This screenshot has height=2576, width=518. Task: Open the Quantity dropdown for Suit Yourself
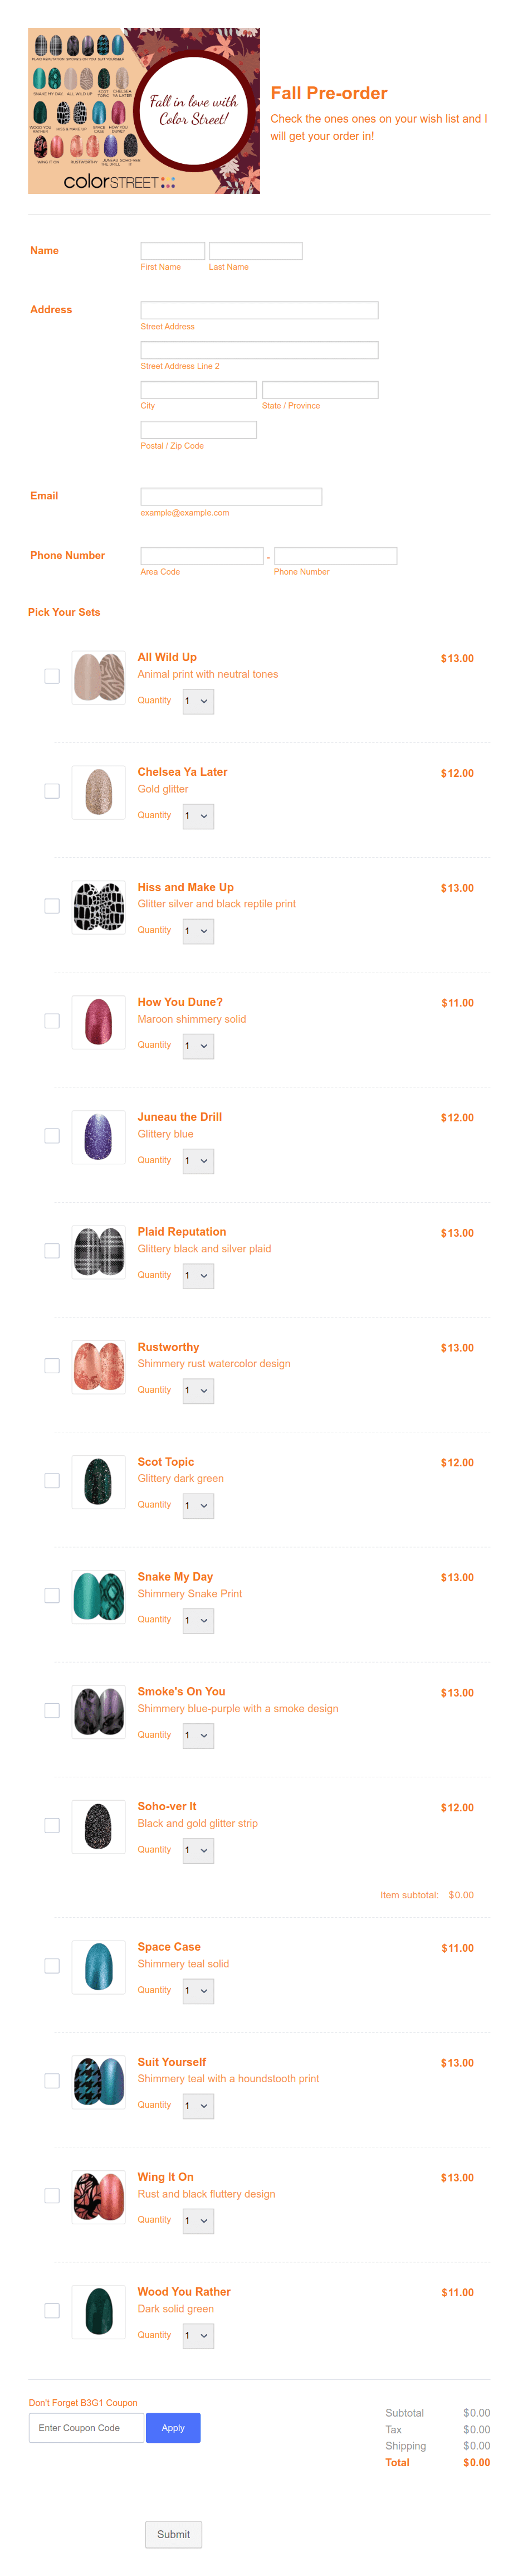tap(197, 2106)
